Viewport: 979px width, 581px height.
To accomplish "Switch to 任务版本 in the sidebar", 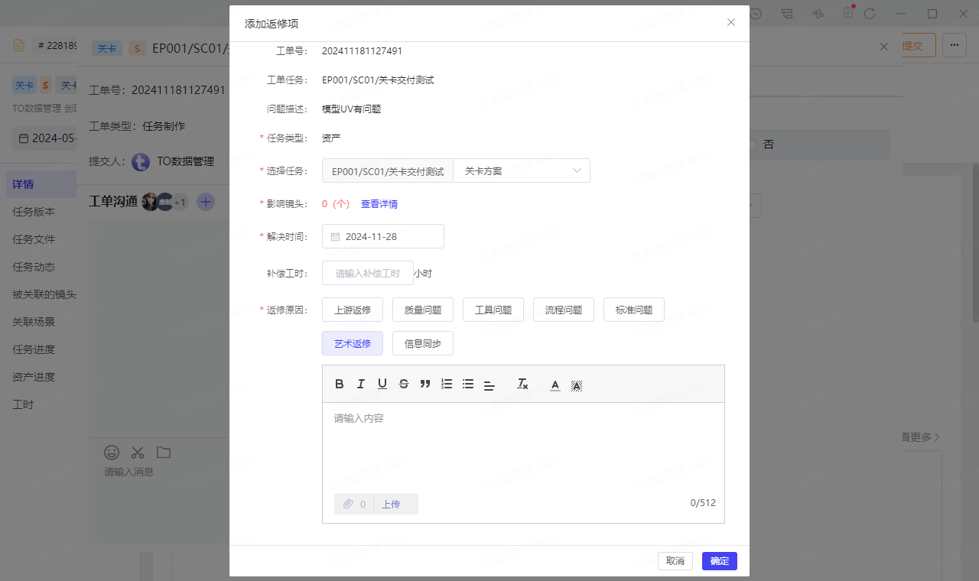I will (x=34, y=212).
